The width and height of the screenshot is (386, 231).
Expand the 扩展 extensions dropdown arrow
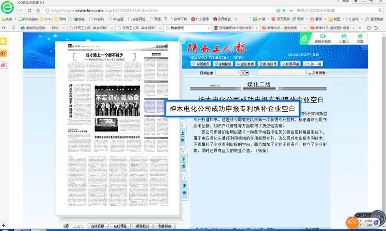(x=268, y=19)
